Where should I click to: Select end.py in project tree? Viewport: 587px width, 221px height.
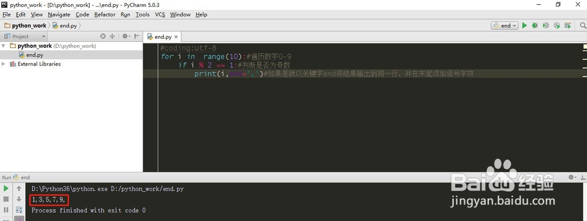click(x=35, y=55)
